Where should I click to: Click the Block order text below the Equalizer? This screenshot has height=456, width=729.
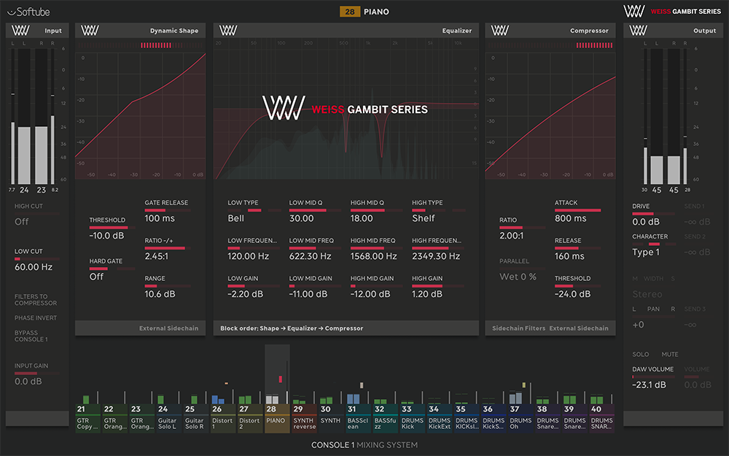pos(292,328)
